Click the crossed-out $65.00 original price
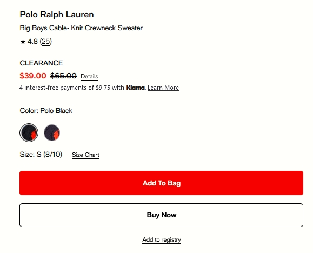 [63, 76]
